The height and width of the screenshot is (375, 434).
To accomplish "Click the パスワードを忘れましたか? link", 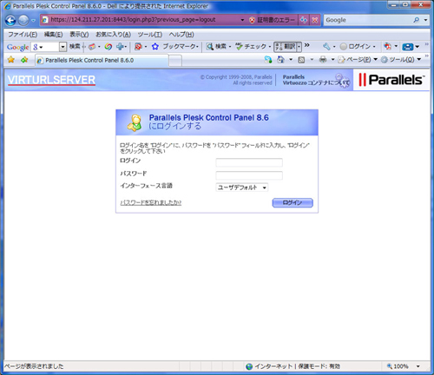I will [151, 202].
